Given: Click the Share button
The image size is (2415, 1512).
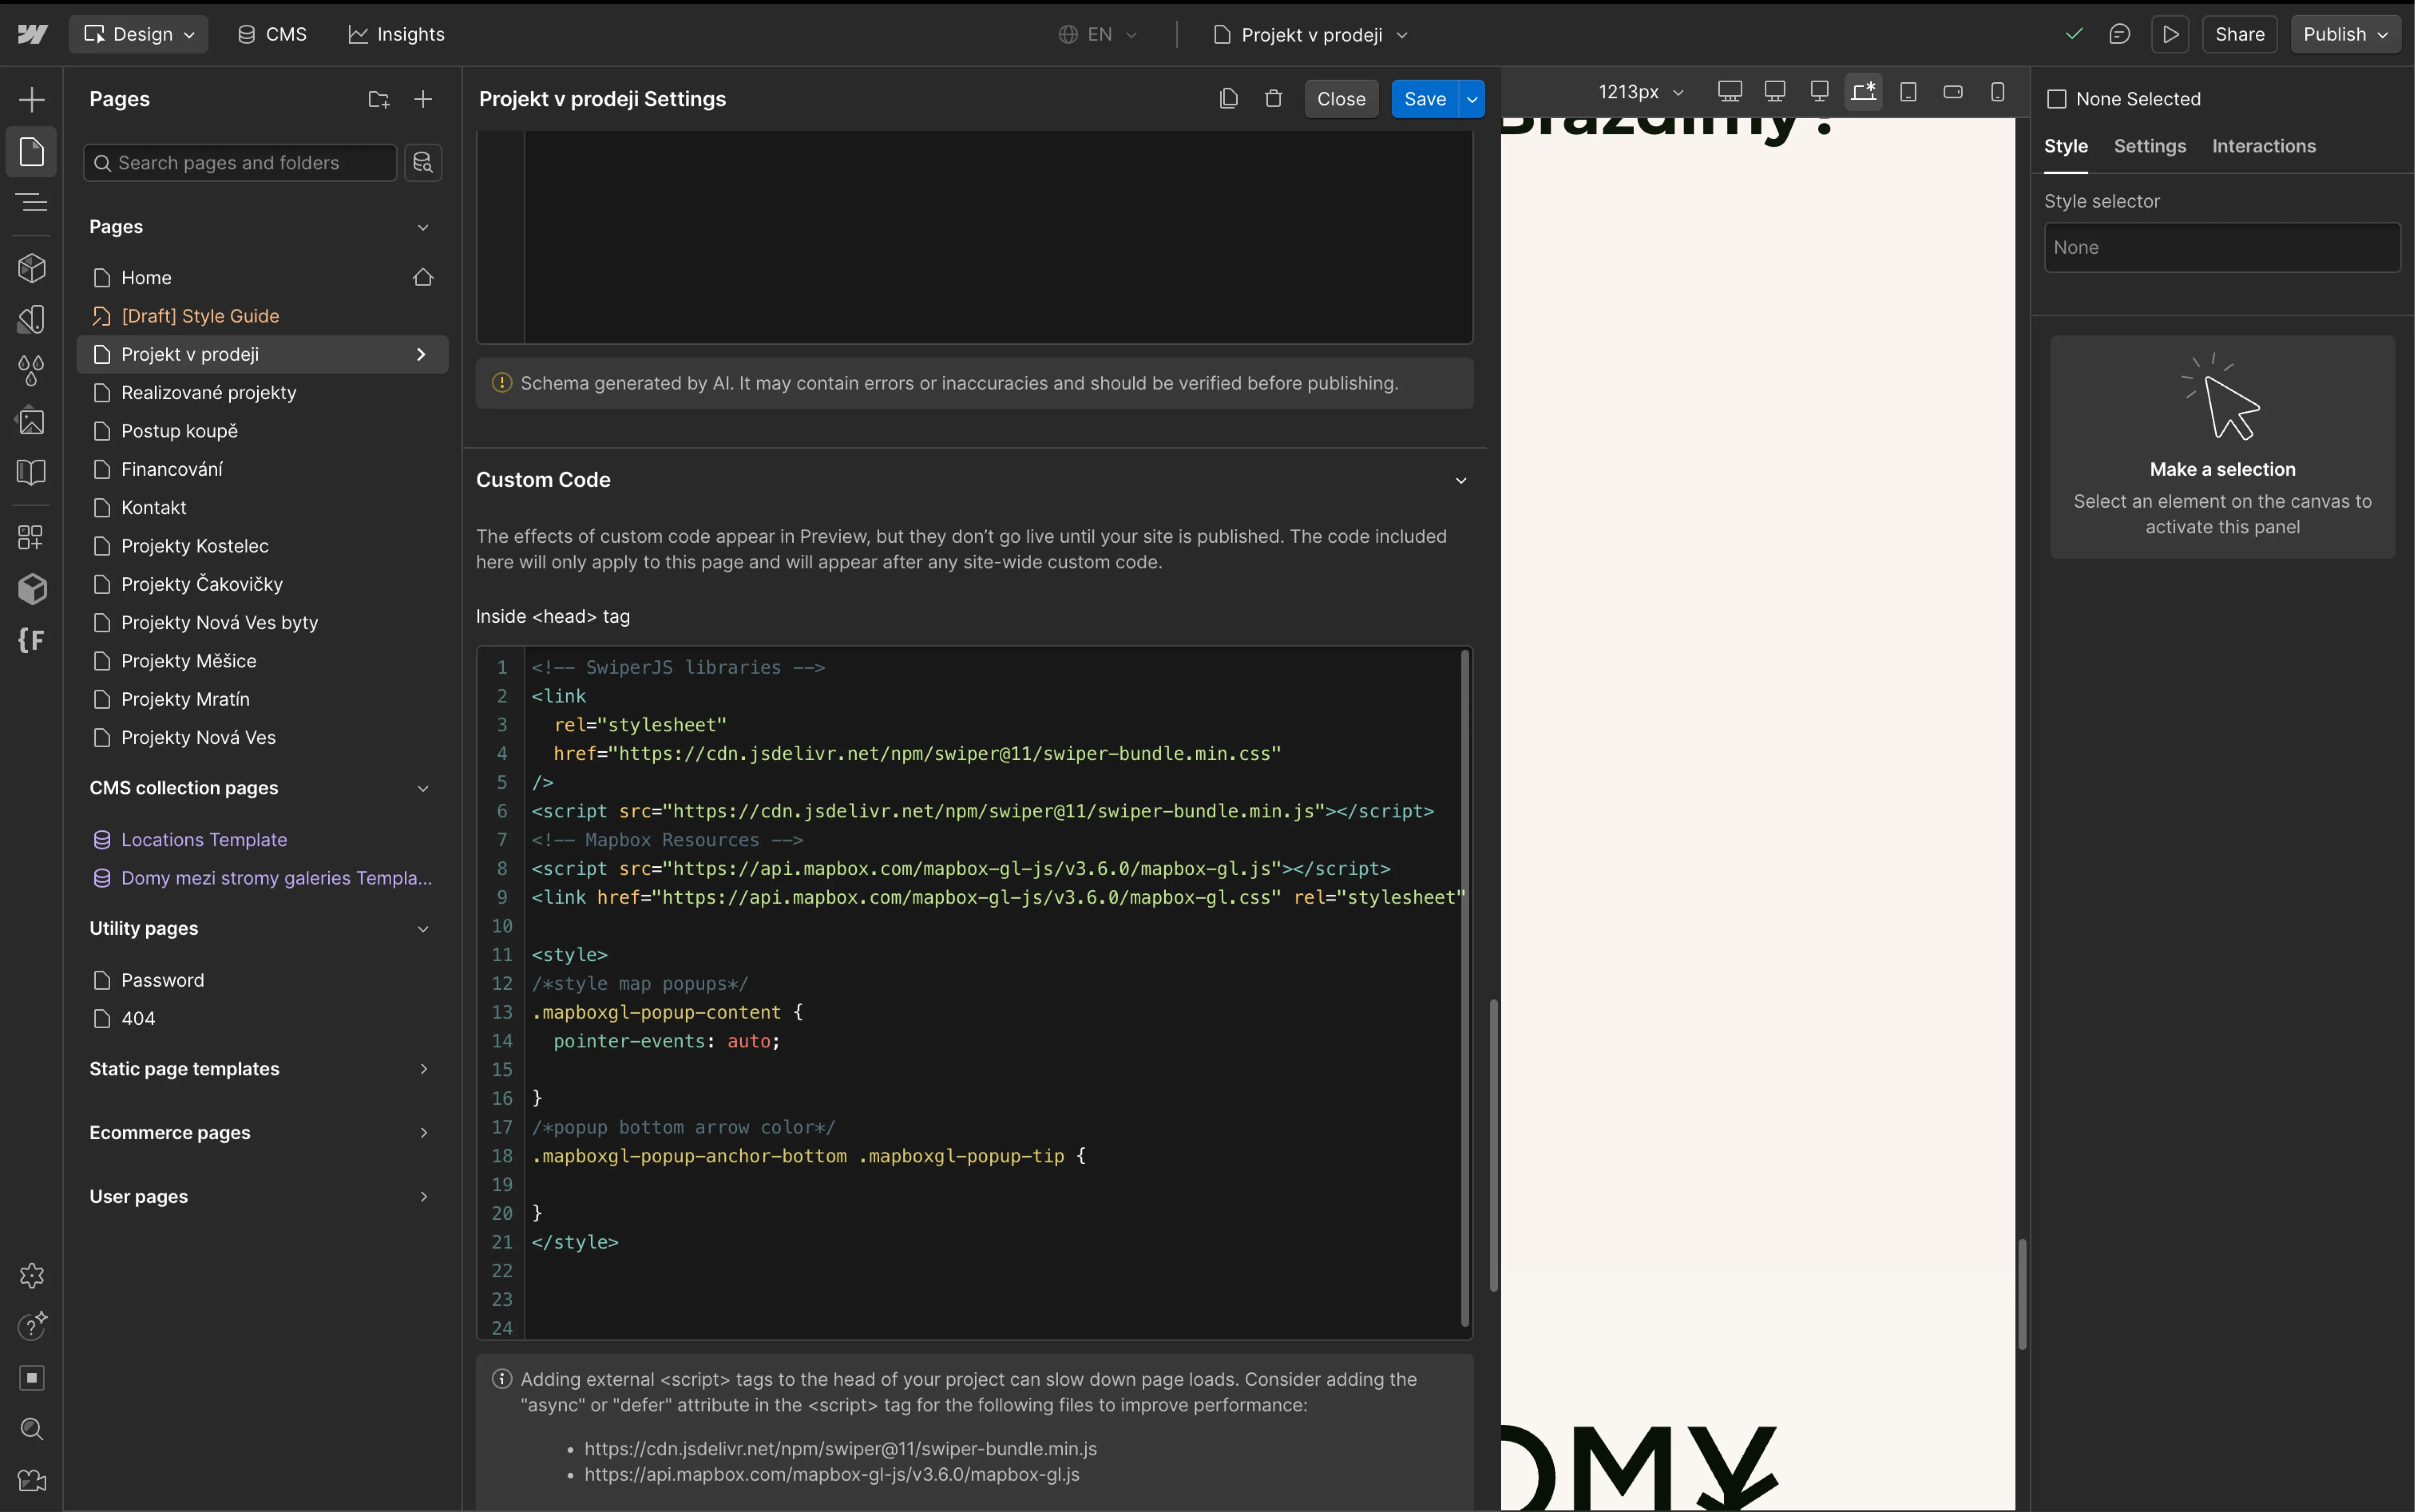Looking at the screenshot, I should [2239, 34].
